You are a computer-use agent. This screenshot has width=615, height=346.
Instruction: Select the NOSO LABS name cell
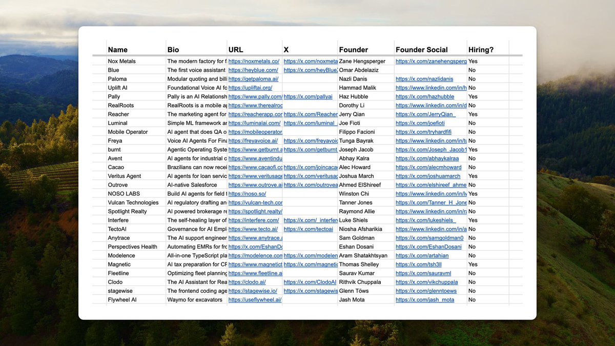tap(136, 194)
